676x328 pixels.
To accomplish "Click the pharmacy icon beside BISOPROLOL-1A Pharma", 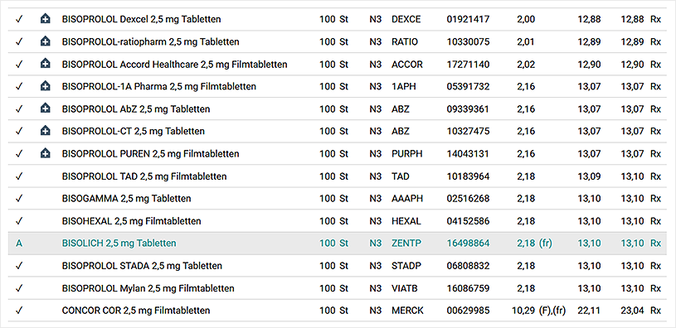I will click(x=46, y=86).
